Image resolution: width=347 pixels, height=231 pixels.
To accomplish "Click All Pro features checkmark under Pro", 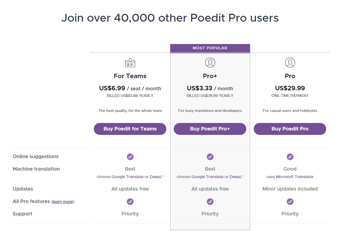I will pos(290,202).
